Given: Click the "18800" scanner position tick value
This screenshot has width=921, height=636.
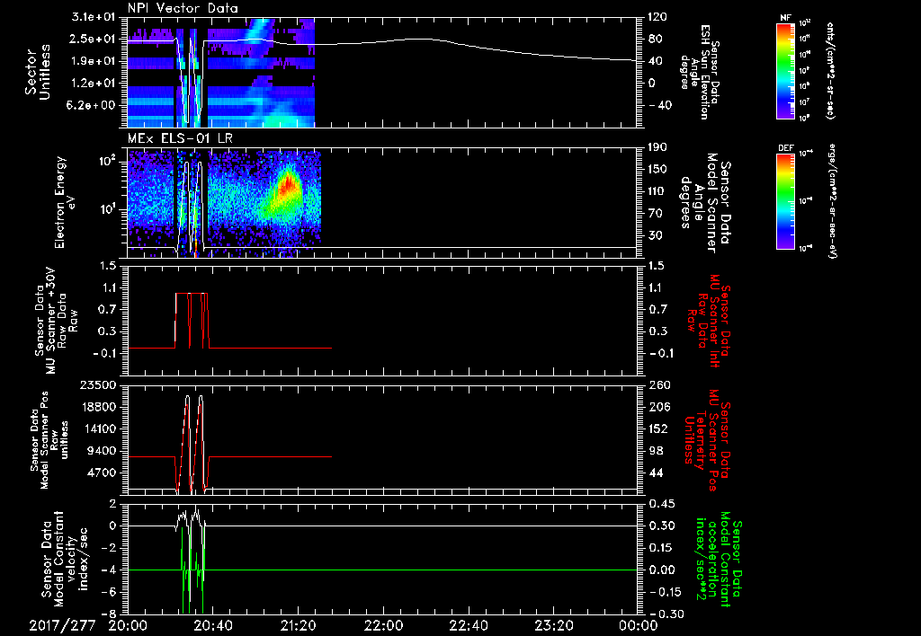Looking at the screenshot, I should [97, 407].
